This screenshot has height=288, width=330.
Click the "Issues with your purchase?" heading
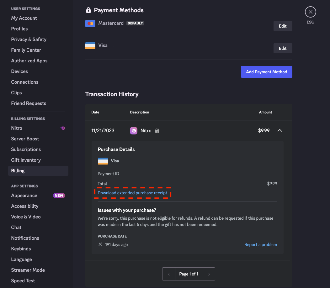point(127,210)
